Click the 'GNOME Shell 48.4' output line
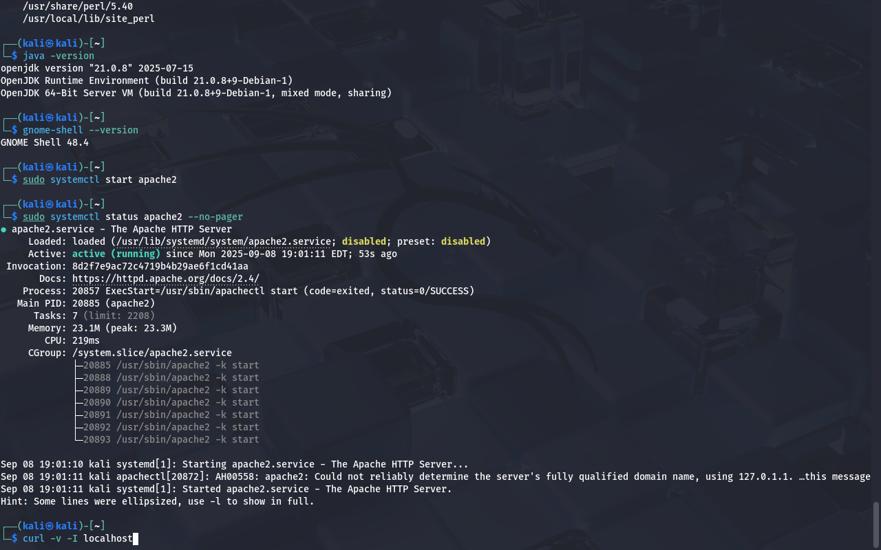 45,142
